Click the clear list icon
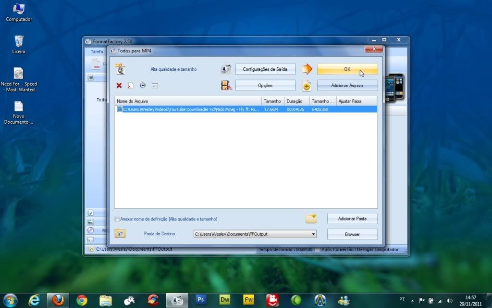The height and width of the screenshot is (308, 492). tap(130, 86)
